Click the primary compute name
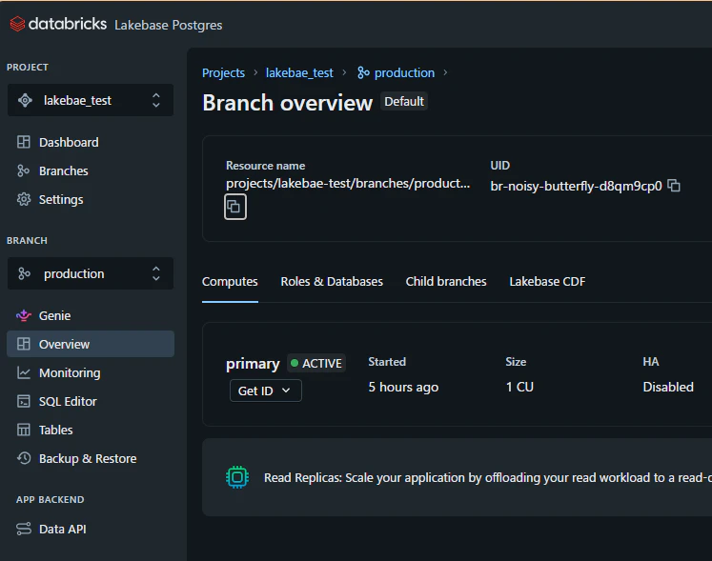This screenshot has height=561, width=712. tap(253, 364)
